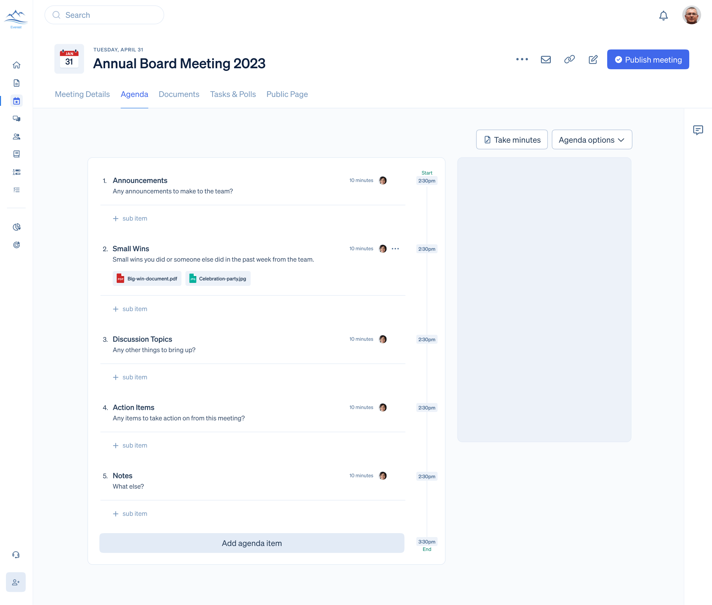Select the Public Page tab
Viewport: 712px width, 605px height.
point(287,94)
